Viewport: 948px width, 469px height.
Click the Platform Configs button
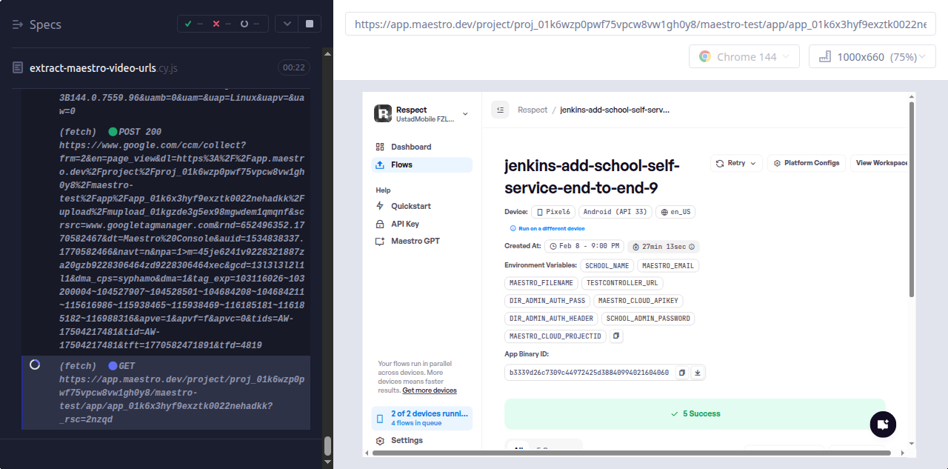pos(806,163)
